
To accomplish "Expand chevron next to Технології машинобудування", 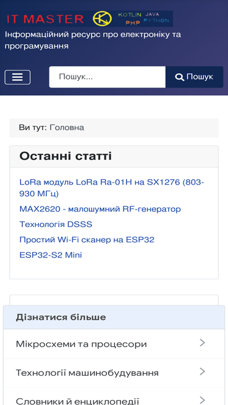I will click(202, 372).
